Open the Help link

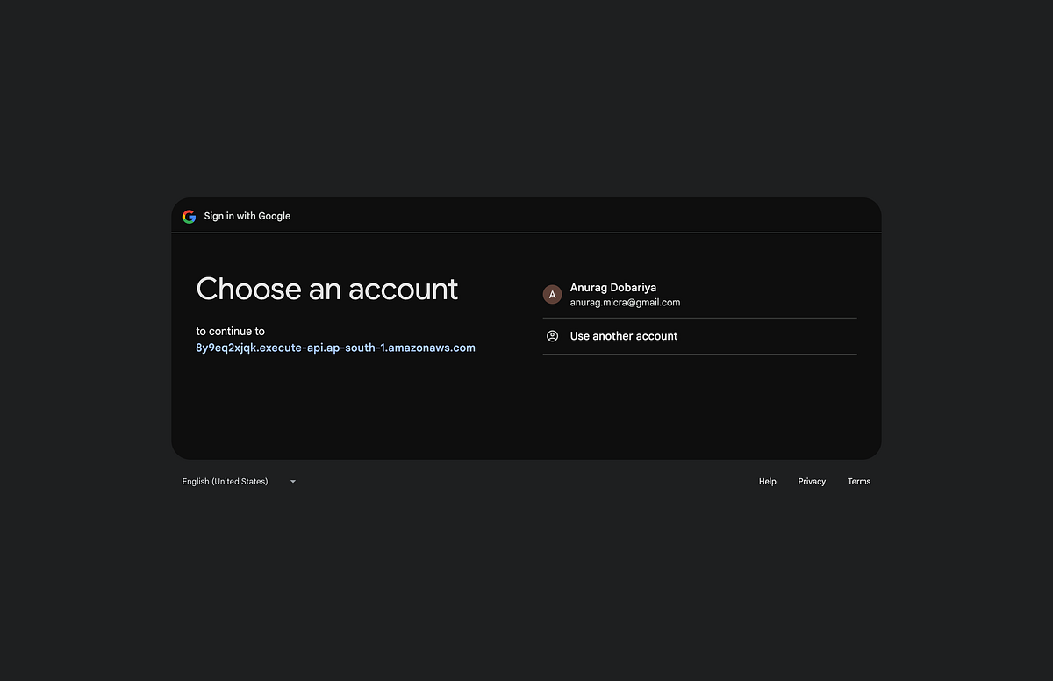coord(767,481)
